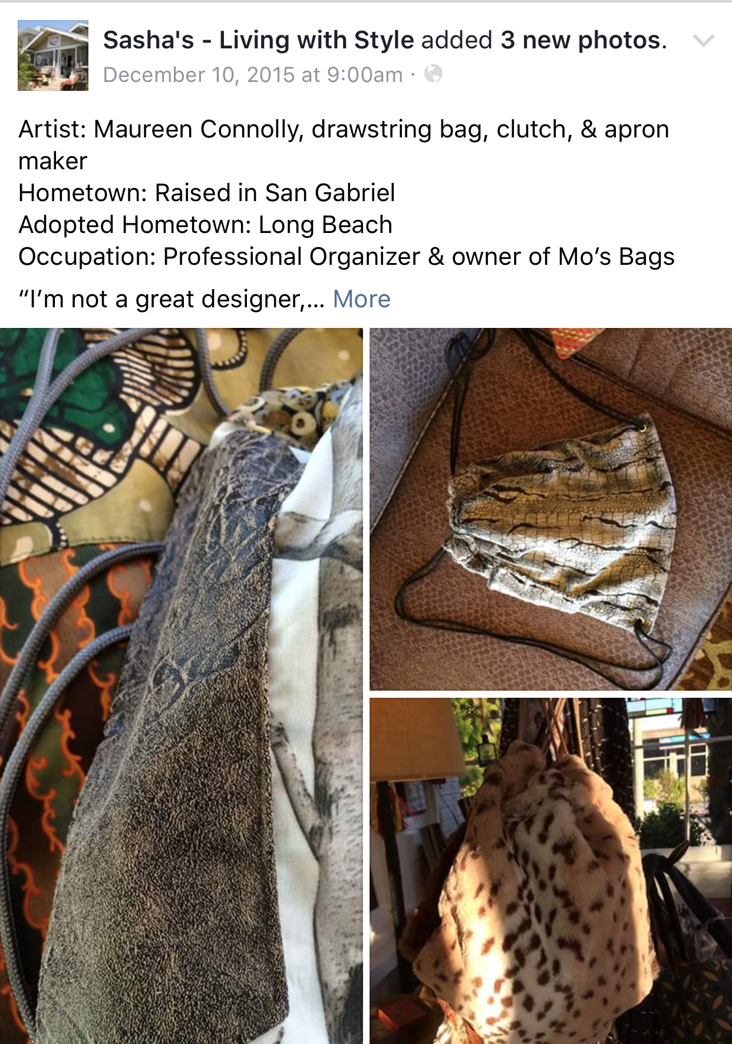Click the globe public privacy icon

(x=433, y=74)
